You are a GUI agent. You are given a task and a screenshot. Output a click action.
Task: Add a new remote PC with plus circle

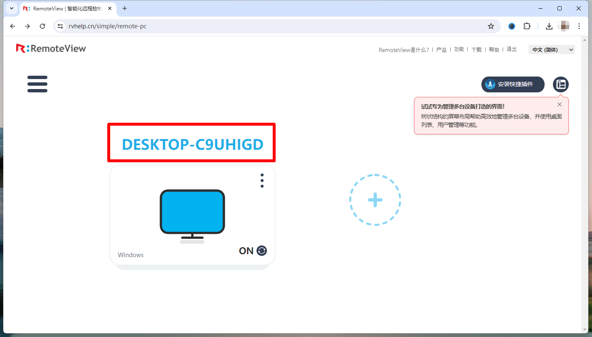[375, 200]
